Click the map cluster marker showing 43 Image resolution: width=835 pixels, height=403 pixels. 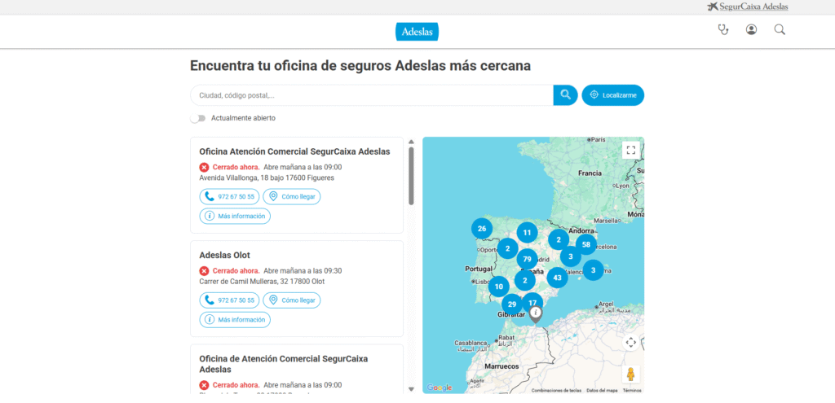(558, 278)
